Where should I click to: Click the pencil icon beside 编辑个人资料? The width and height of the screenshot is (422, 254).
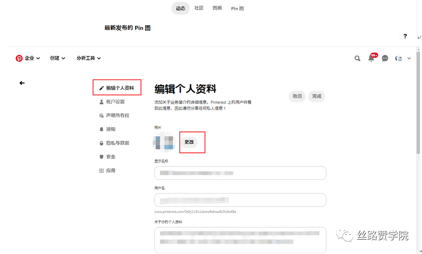click(102, 88)
